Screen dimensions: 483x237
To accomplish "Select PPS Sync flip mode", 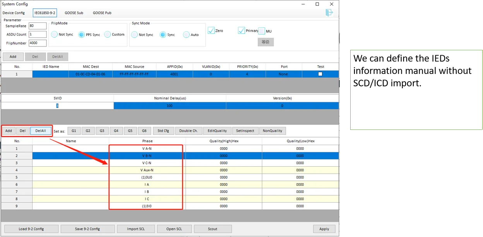I will point(89,34).
